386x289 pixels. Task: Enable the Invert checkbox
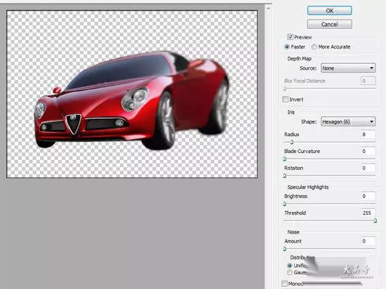286,100
